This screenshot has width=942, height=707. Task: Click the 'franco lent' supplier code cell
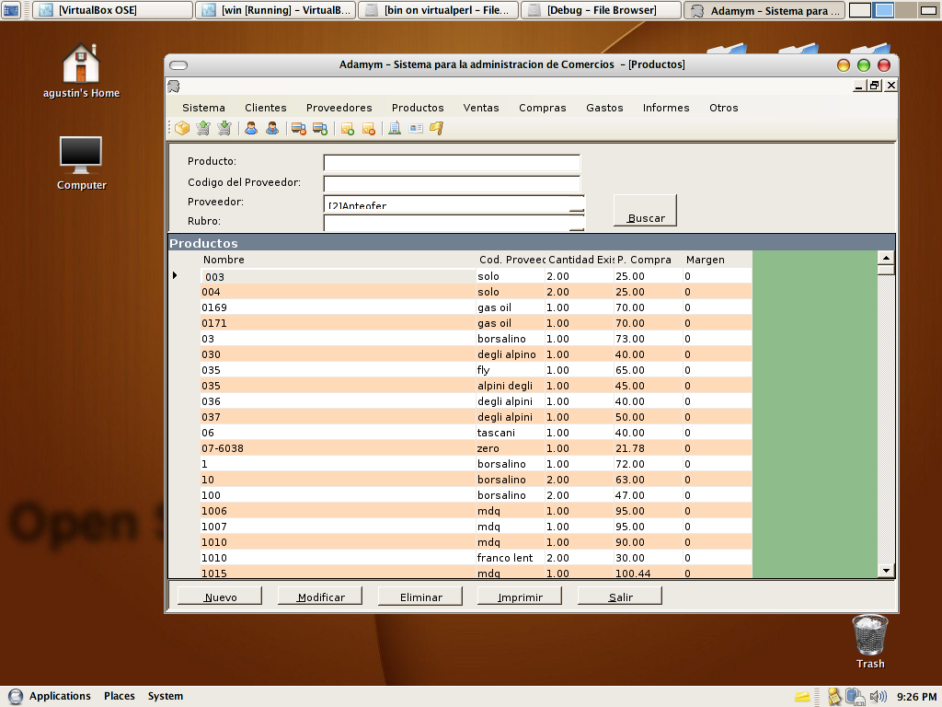(x=510, y=558)
